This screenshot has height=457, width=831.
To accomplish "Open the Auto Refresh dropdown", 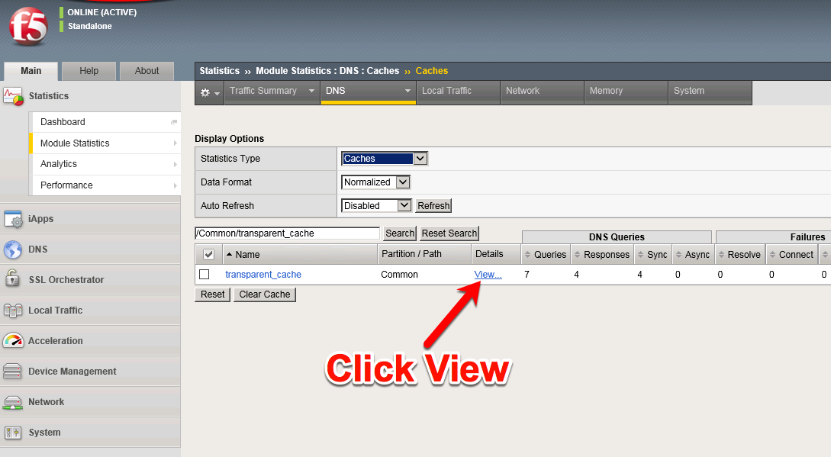I will pyautogui.click(x=376, y=205).
